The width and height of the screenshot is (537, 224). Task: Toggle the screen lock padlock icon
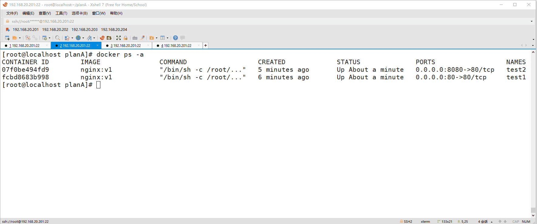coord(126,38)
